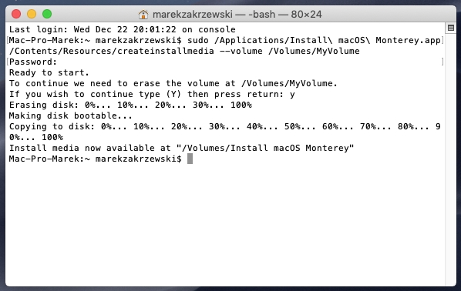The width and height of the screenshot is (461, 291).
Task: Click the Install media now available message
Action: coord(181,148)
